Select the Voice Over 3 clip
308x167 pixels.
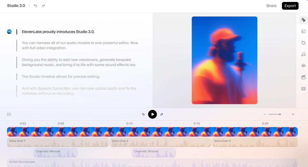pos(255,142)
